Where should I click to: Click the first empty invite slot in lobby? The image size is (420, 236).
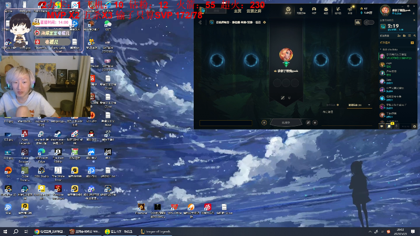pos(217,60)
